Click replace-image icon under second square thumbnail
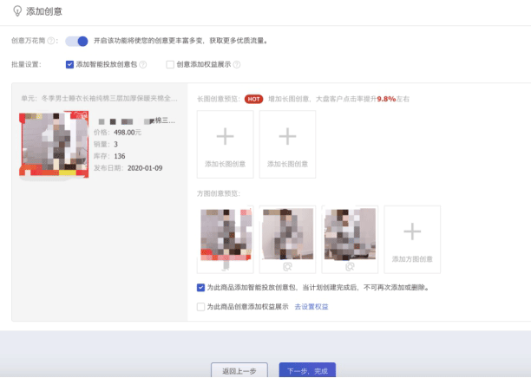The height and width of the screenshot is (378, 531). coord(288,268)
